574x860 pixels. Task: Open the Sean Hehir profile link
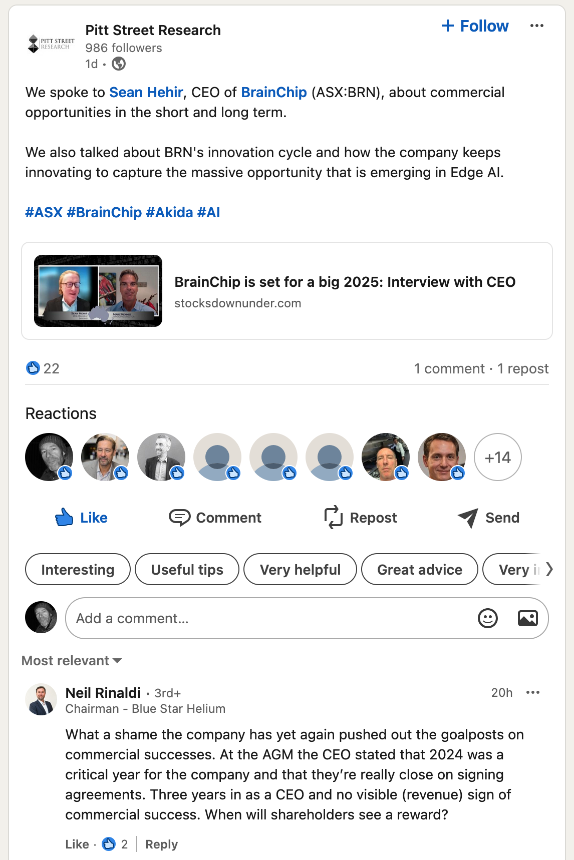146,93
